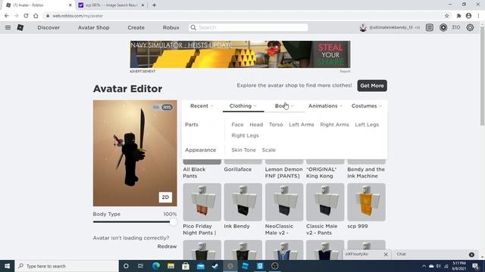Select Torso under Body parts
The image size is (485, 272).
tap(276, 125)
